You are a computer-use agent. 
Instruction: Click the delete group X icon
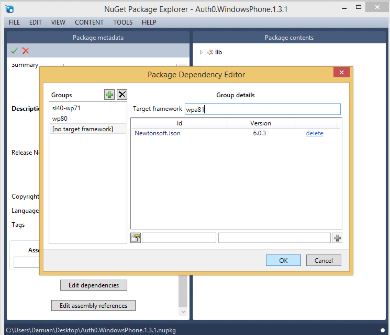(122, 95)
